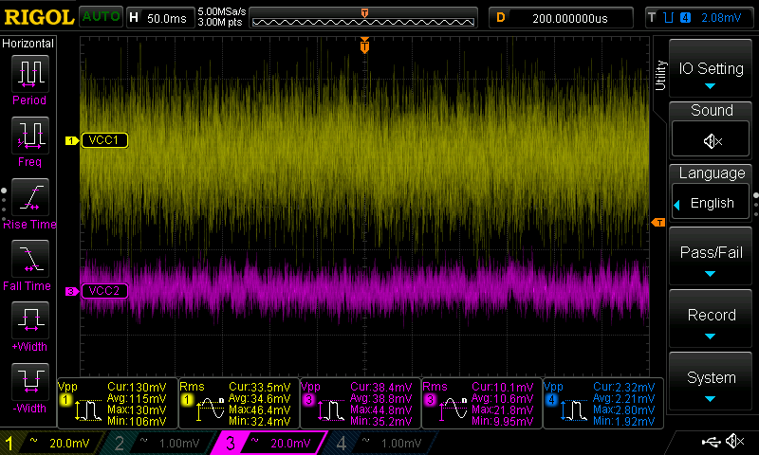Screen dimensions: 759x455
Task: Click the channel 4 Vpp measurement box
Action: (x=603, y=403)
